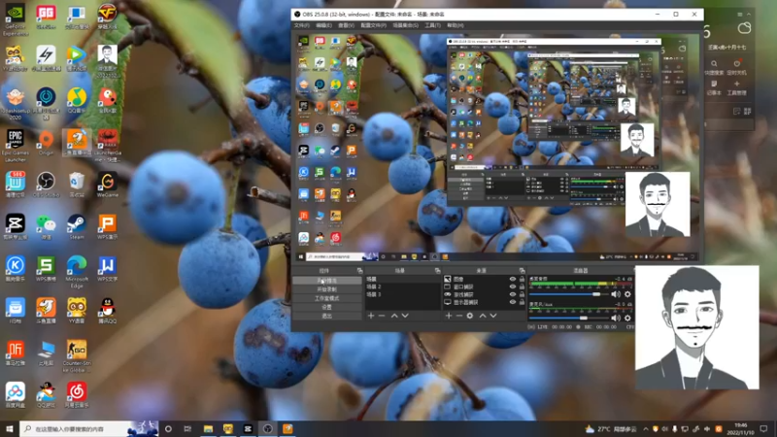Open 配置文件(P) menu in OBS
The height and width of the screenshot is (437, 777).
tap(373, 25)
